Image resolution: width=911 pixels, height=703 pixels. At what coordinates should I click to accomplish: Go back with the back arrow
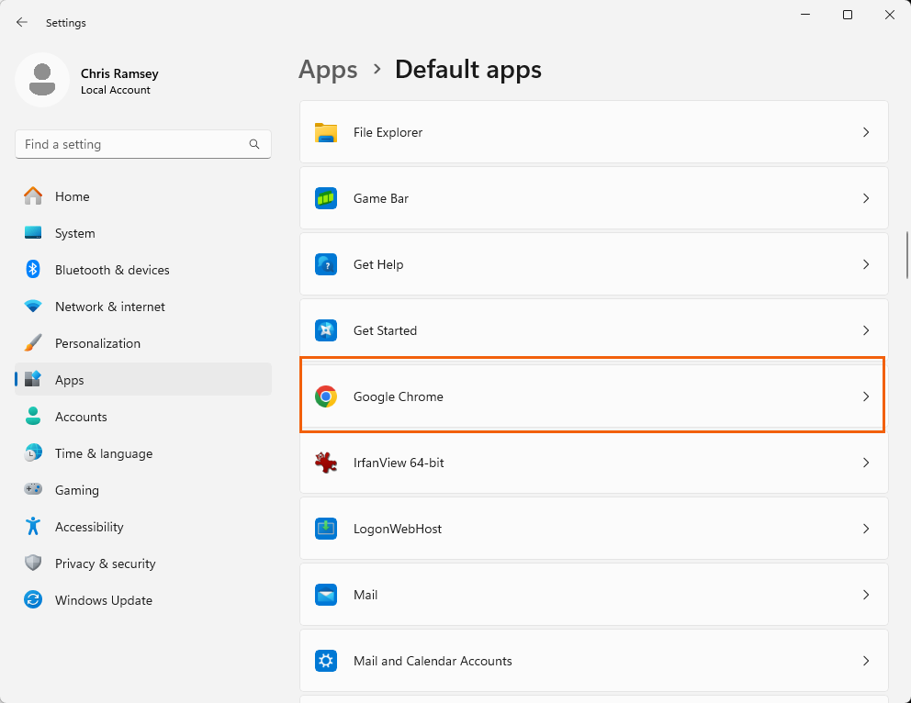[22, 22]
